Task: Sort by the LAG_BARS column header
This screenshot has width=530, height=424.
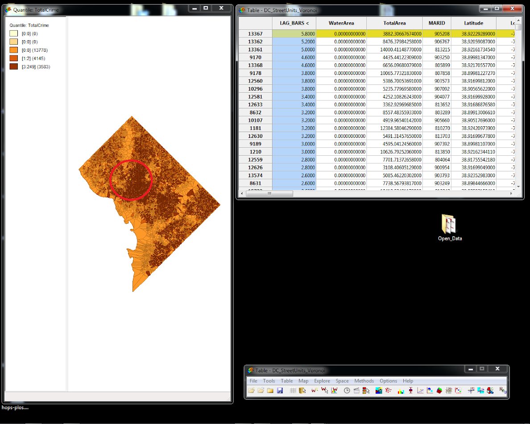Action: pos(294,23)
